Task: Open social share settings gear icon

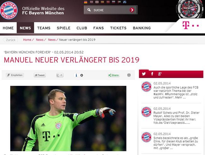Action: click(82, 75)
